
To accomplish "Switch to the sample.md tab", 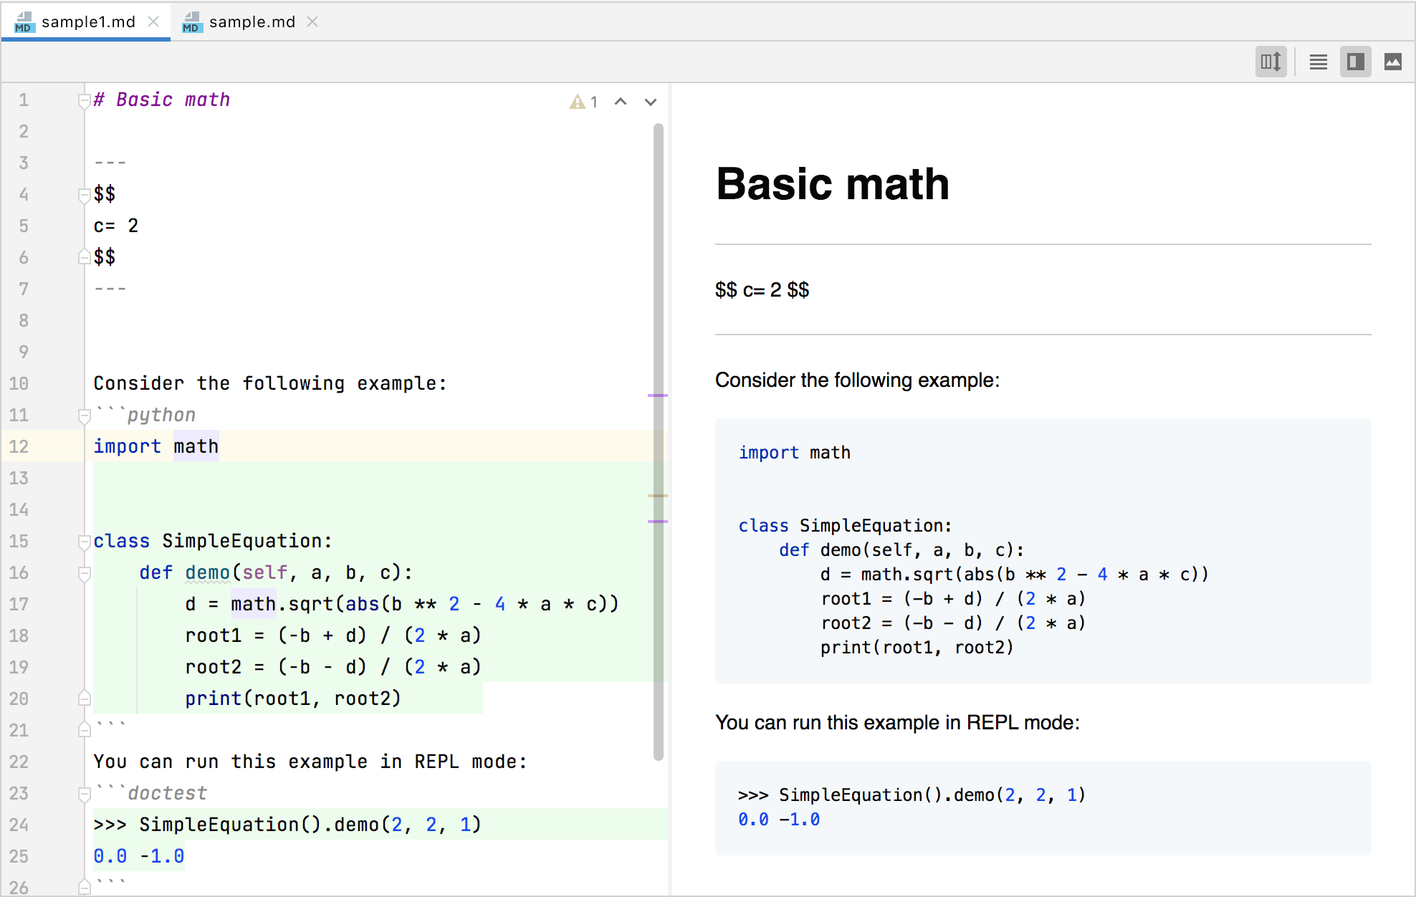I will (x=252, y=22).
